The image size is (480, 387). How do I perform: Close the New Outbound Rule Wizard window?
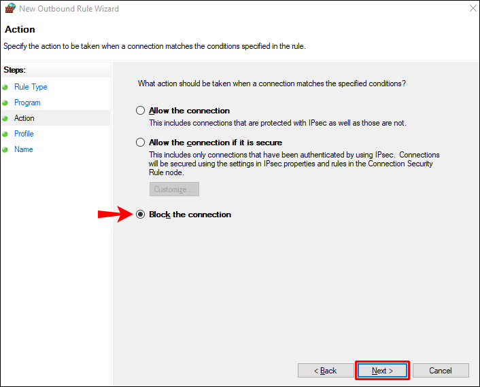[471, 9]
